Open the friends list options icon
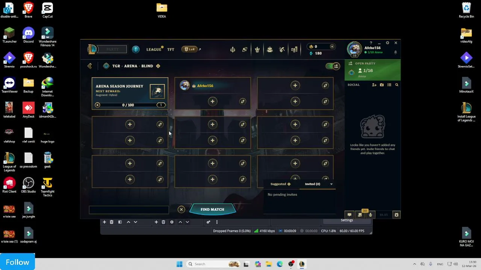This screenshot has height=270, width=481. click(x=389, y=85)
